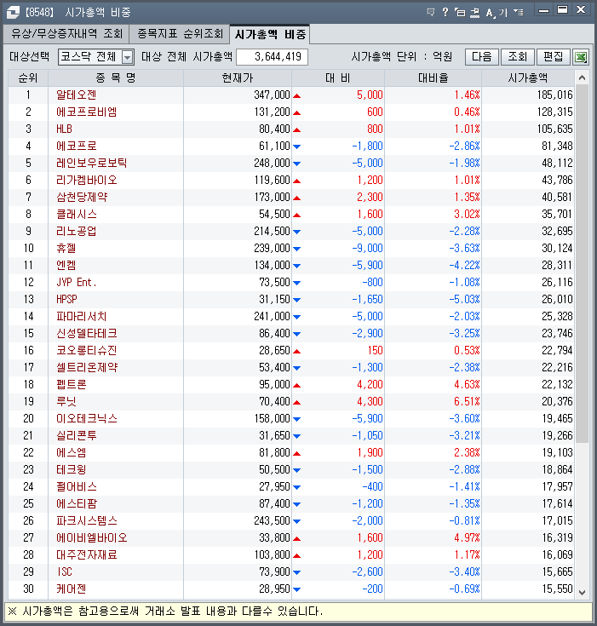The width and height of the screenshot is (597, 626).
Task: Click the 편집 button
Action: point(553,57)
